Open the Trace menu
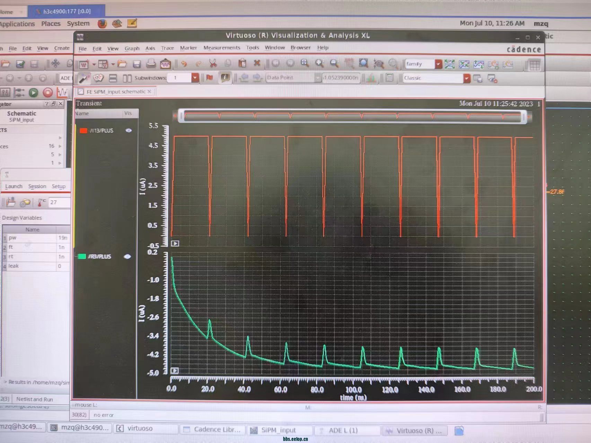This screenshot has width=591, height=443. point(167,48)
